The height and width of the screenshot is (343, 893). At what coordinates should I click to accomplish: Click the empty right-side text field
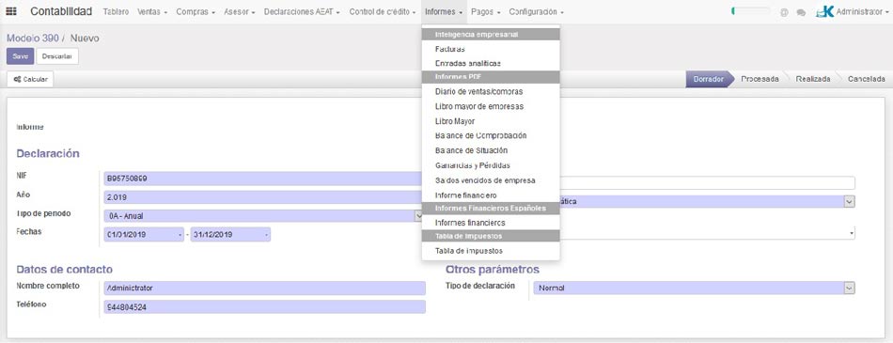pyautogui.click(x=708, y=183)
